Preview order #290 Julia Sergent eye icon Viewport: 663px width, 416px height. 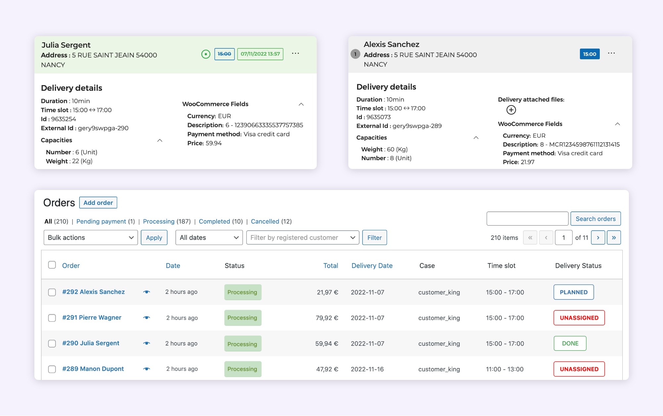click(147, 343)
